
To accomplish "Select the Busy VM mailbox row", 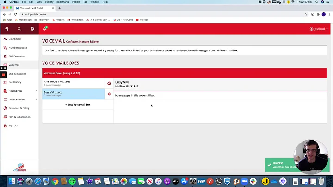I will [x=73, y=94].
